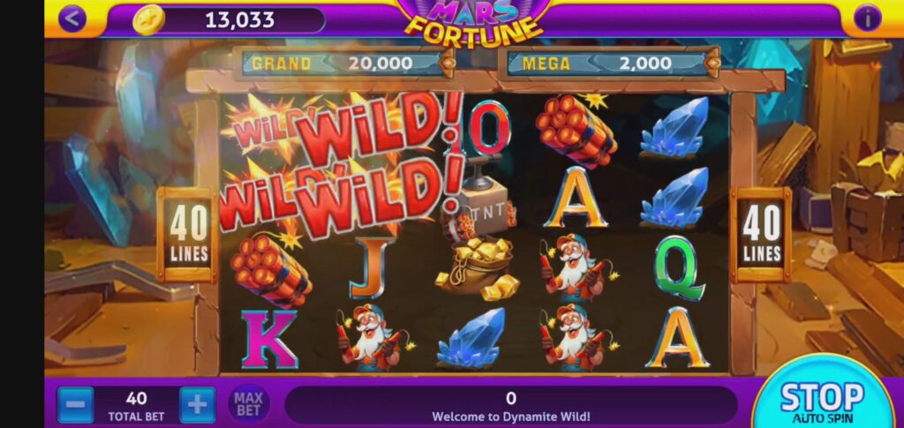Select the pink K symbol
904x428 pixels.
pos(269,339)
